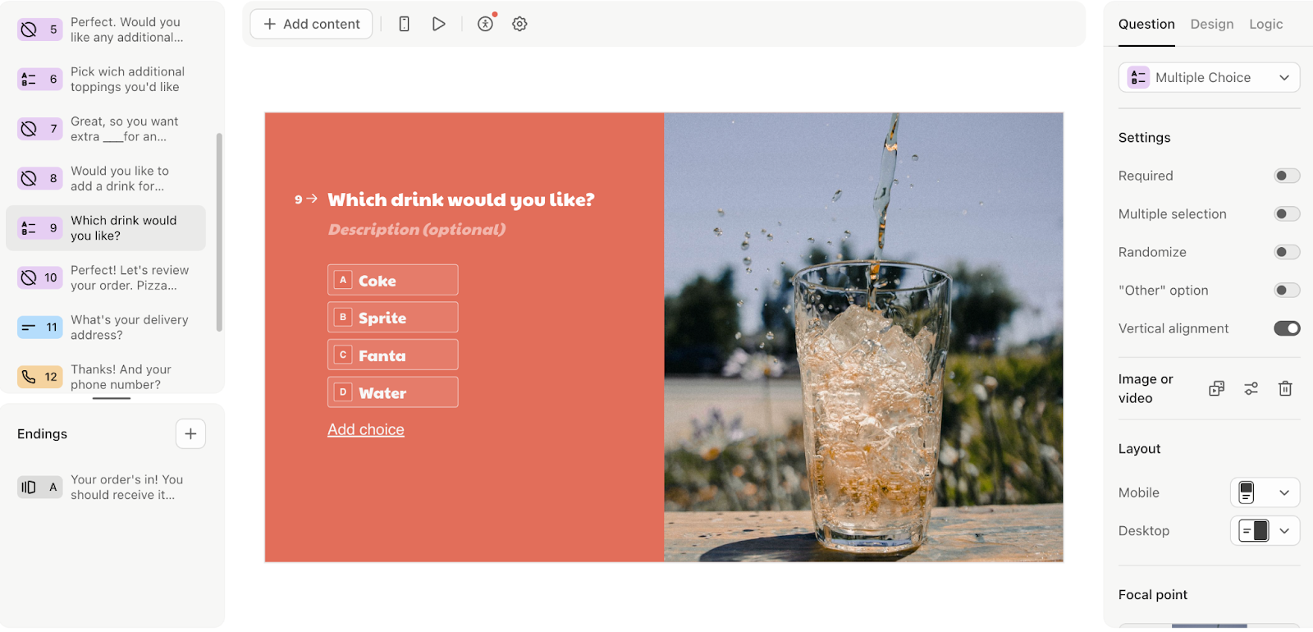
Task: Click the plus icon in Add content
Action: click(269, 24)
